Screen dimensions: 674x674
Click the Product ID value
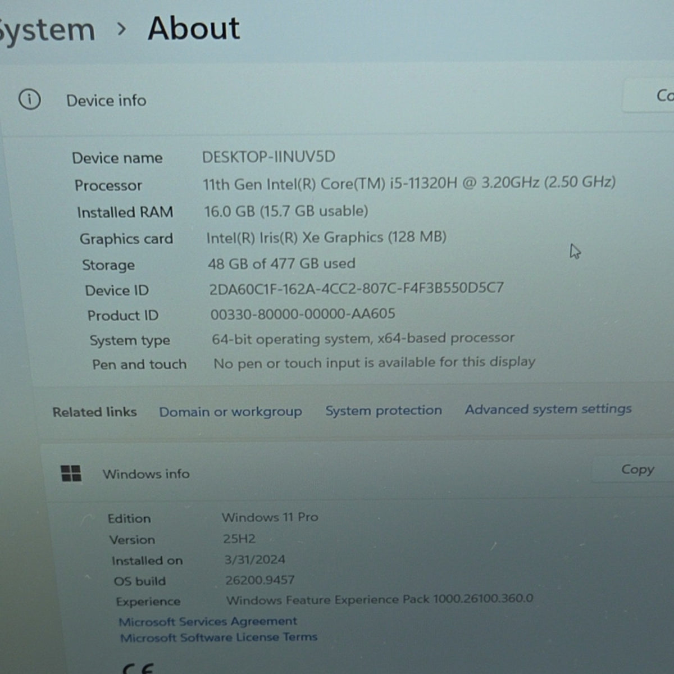[303, 313]
